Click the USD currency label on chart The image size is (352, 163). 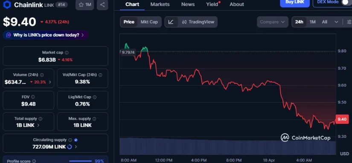[x=345, y=154]
